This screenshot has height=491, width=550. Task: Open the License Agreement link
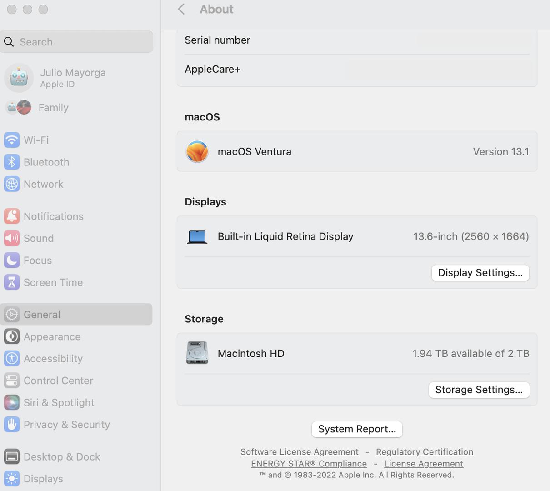pos(424,464)
